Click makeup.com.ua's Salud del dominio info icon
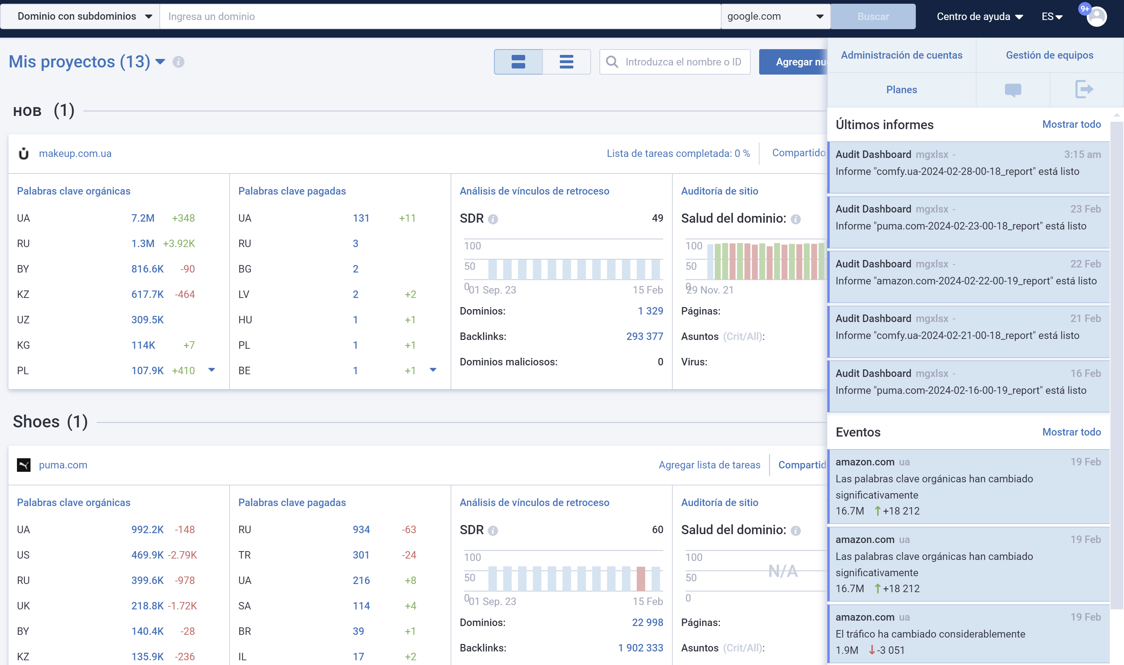 click(x=795, y=219)
